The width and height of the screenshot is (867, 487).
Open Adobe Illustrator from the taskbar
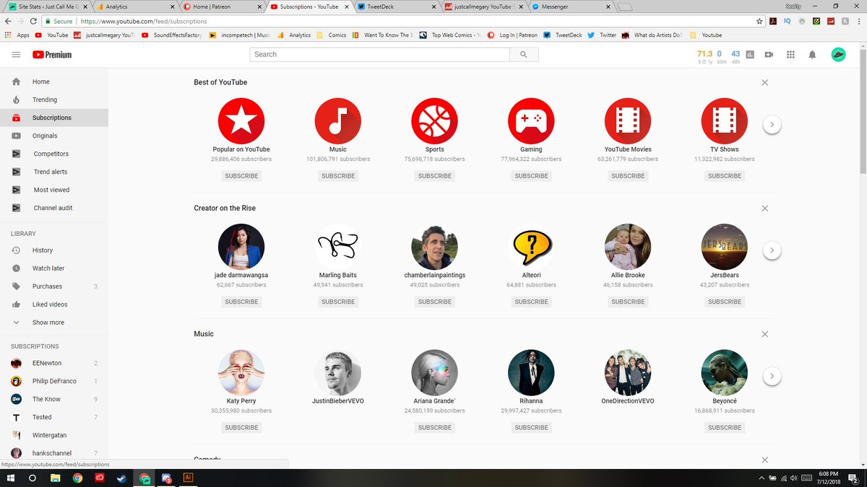[189, 478]
